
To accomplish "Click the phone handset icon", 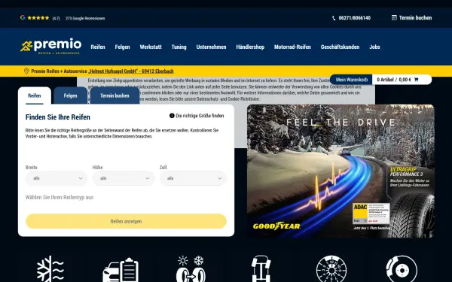I will point(334,18).
